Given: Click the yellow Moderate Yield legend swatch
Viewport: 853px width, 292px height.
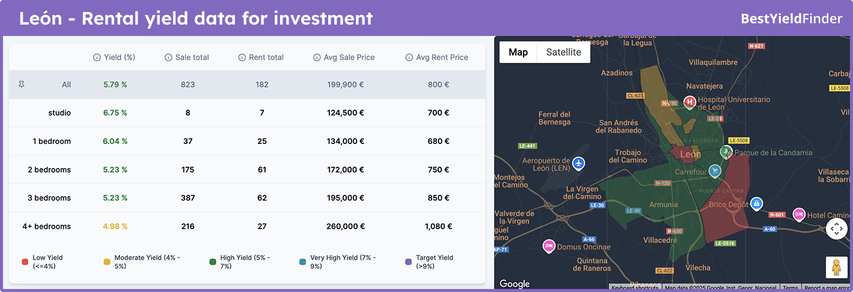Looking at the screenshot, I should [x=107, y=262].
